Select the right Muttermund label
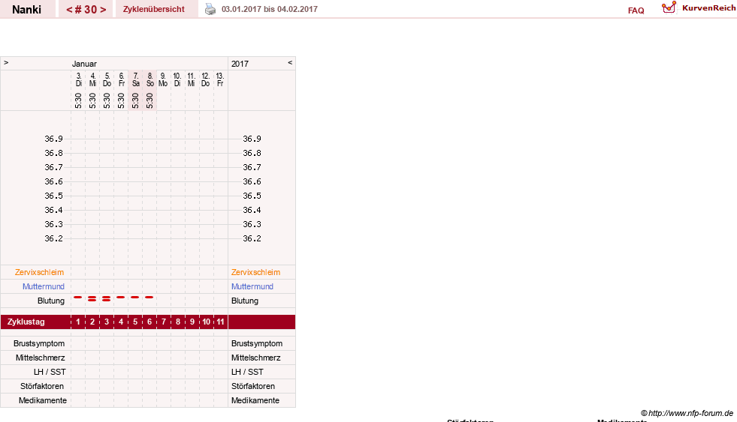The image size is (737, 422). pyautogui.click(x=252, y=286)
